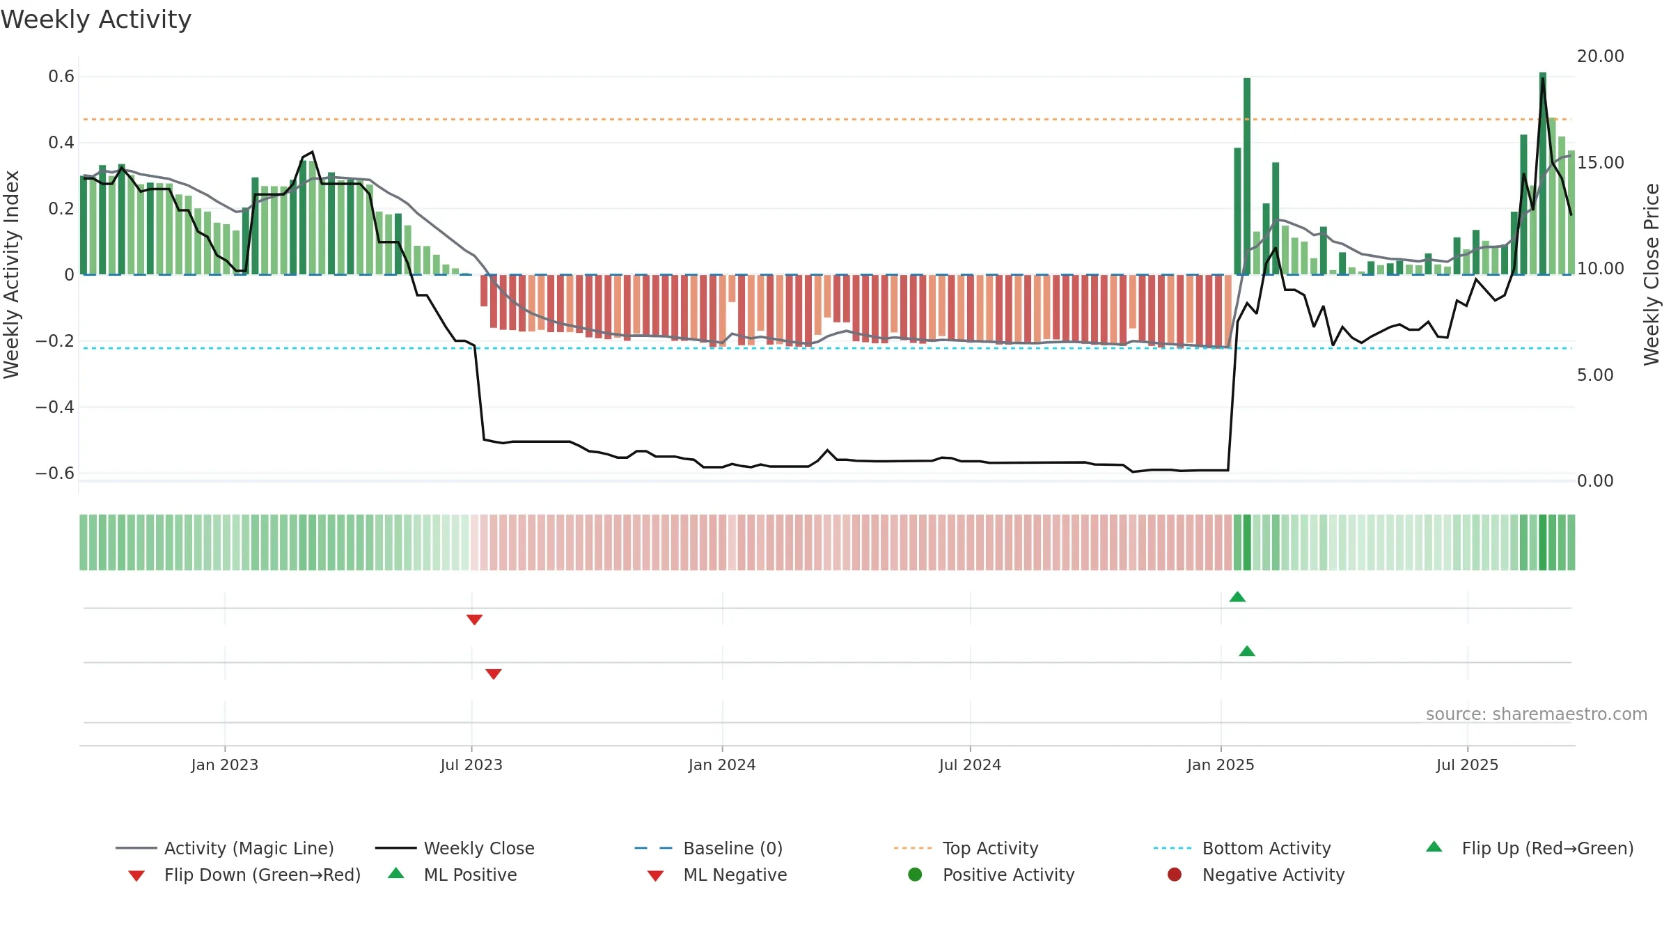Click the tallest green bar at the far right of the chart

(1543, 173)
